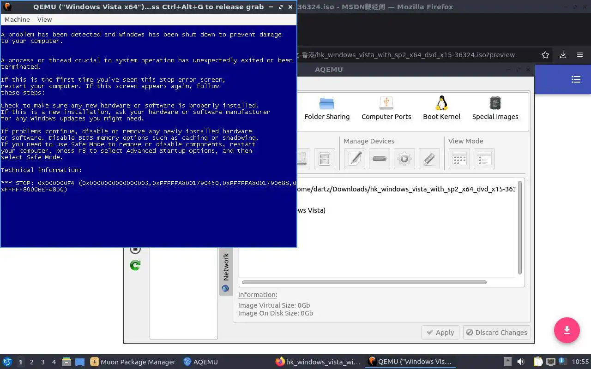The image size is (591, 369).
Task: Switch to AQEMU taskbar entry
Action: pyautogui.click(x=200, y=362)
